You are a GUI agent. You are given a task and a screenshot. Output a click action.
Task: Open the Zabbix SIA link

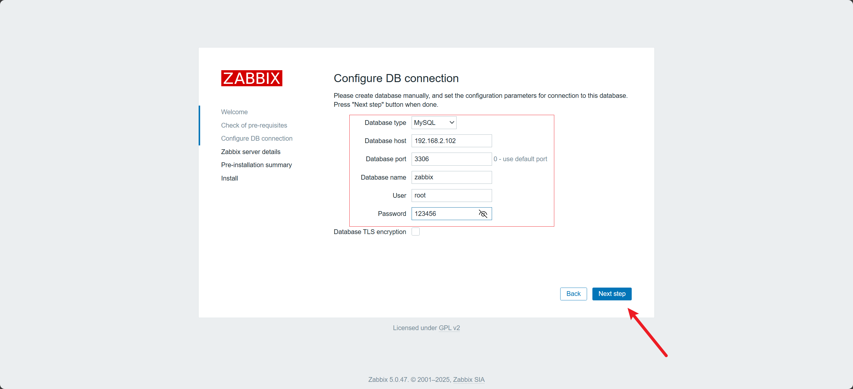click(468, 379)
